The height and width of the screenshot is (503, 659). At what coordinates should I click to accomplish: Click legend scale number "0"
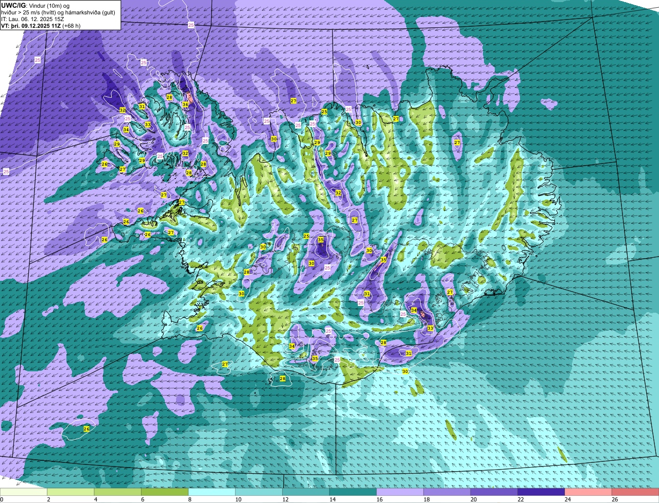pyautogui.click(x=2, y=499)
